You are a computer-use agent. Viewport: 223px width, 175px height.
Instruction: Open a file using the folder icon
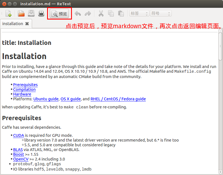pyautogui.click(x=21, y=13)
